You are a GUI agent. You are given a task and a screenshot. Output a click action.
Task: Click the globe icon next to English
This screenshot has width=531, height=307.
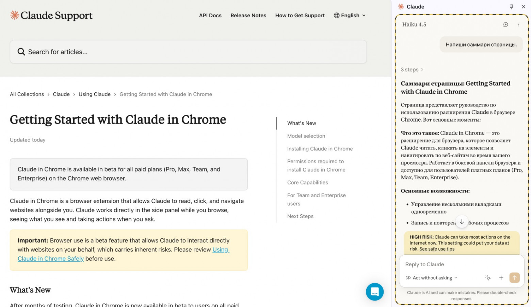(336, 15)
